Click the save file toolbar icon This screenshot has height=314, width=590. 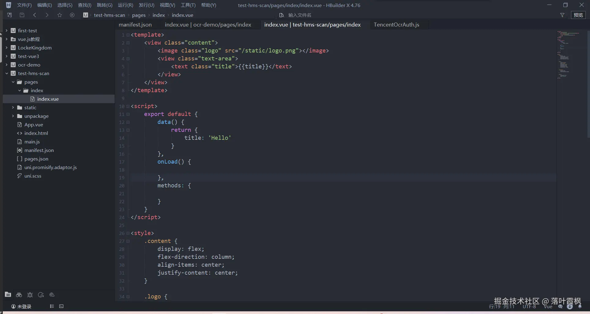pyautogui.click(x=22, y=15)
